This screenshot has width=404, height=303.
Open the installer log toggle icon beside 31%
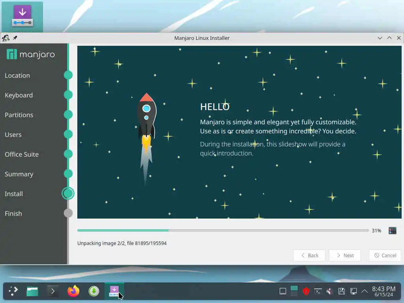tap(392, 230)
